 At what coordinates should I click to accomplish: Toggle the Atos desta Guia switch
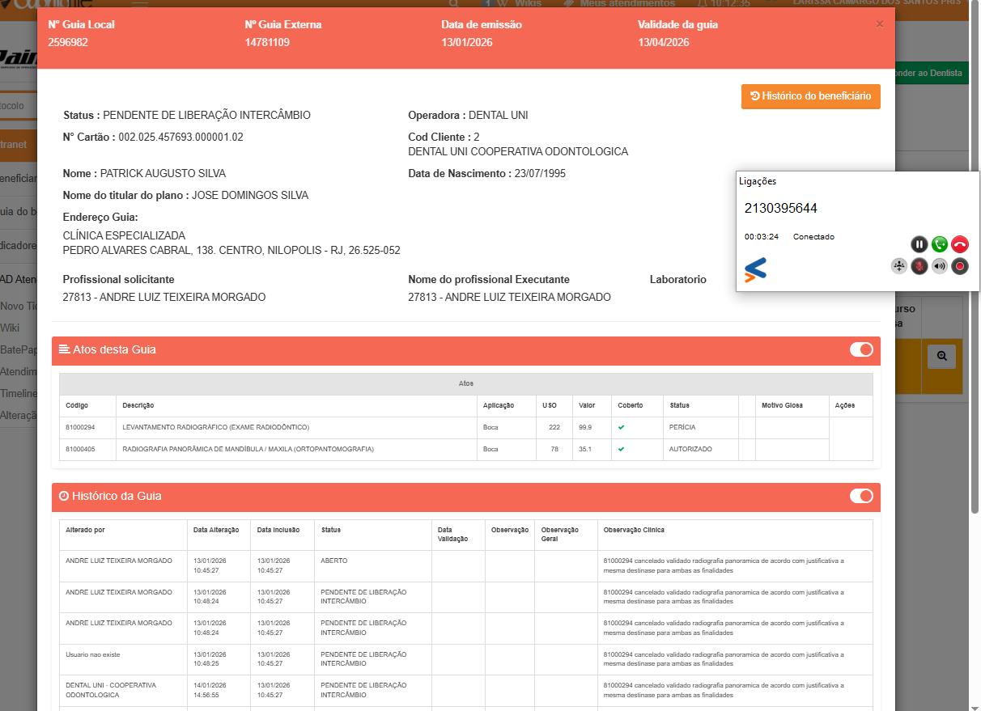pos(861,349)
